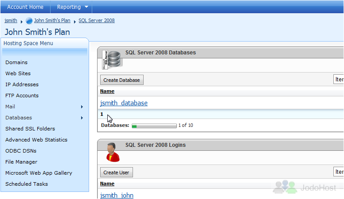Open FTP Accounts menu item
Image resolution: width=344 pixels, height=199 pixels.
[x=22, y=96]
